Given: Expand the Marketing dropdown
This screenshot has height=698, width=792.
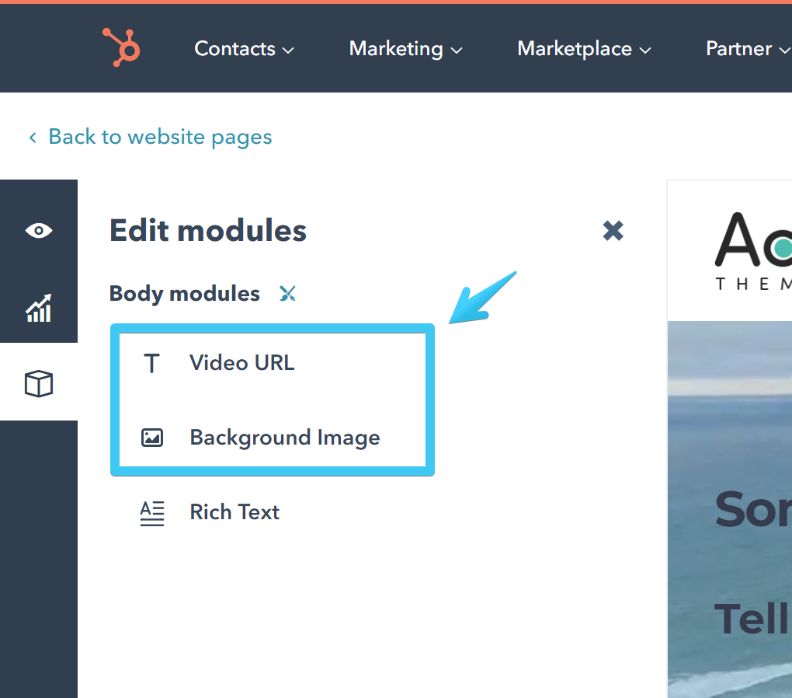Looking at the screenshot, I should click(458, 50).
